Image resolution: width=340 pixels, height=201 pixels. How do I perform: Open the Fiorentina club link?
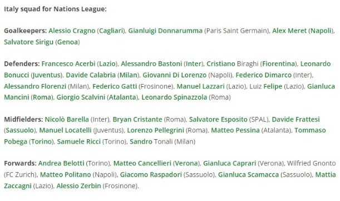279,64
